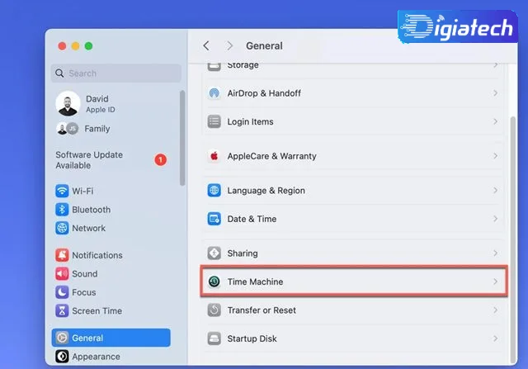Image resolution: width=528 pixels, height=369 pixels.
Task: Click the Family avatars icon
Action: coord(68,129)
